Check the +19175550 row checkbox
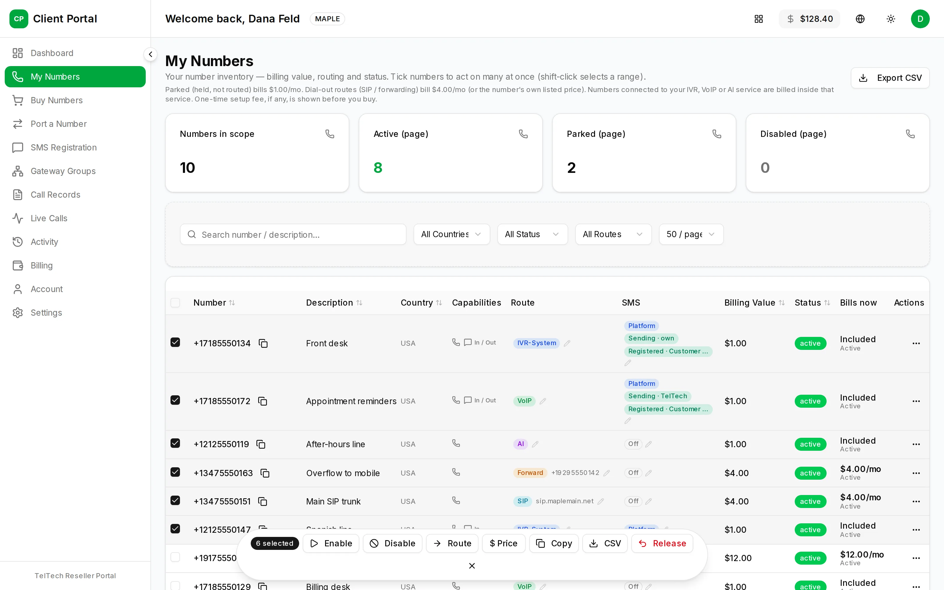This screenshot has height=590, width=944. [x=175, y=557]
